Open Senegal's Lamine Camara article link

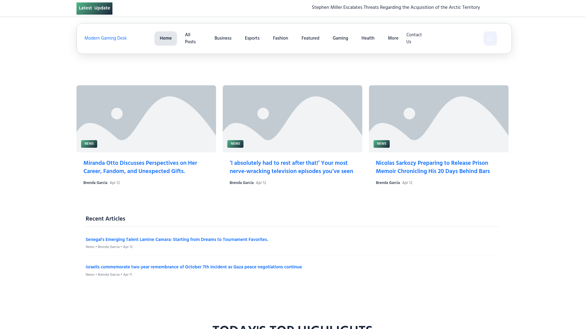[177, 240]
